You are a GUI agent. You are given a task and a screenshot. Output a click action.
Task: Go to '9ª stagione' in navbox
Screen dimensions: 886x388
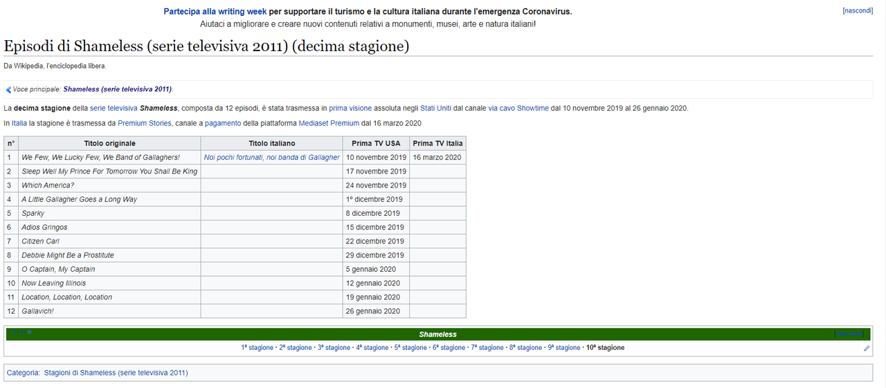564,348
